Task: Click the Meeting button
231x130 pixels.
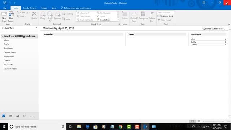Action: point(67,14)
